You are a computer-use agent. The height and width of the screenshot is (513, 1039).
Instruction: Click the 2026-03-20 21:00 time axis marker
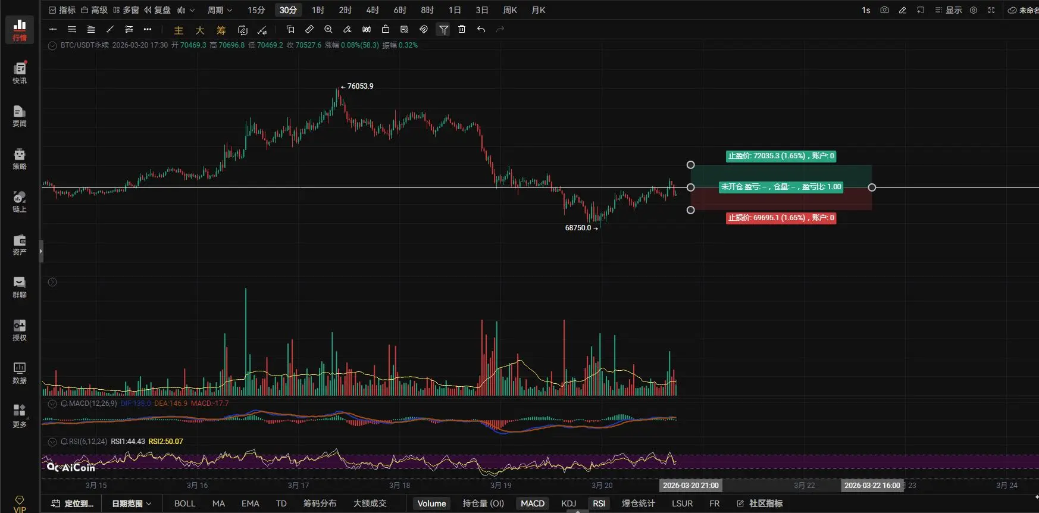click(x=690, y=486)
